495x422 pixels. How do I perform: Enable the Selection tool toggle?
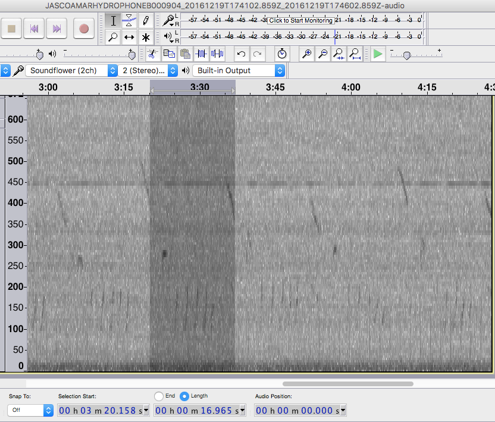point(113,21)
